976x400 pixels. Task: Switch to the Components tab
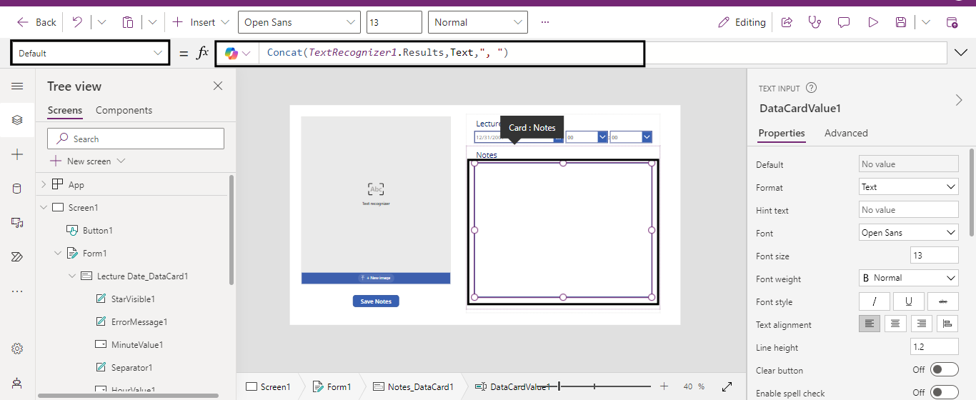click(124, 110)
